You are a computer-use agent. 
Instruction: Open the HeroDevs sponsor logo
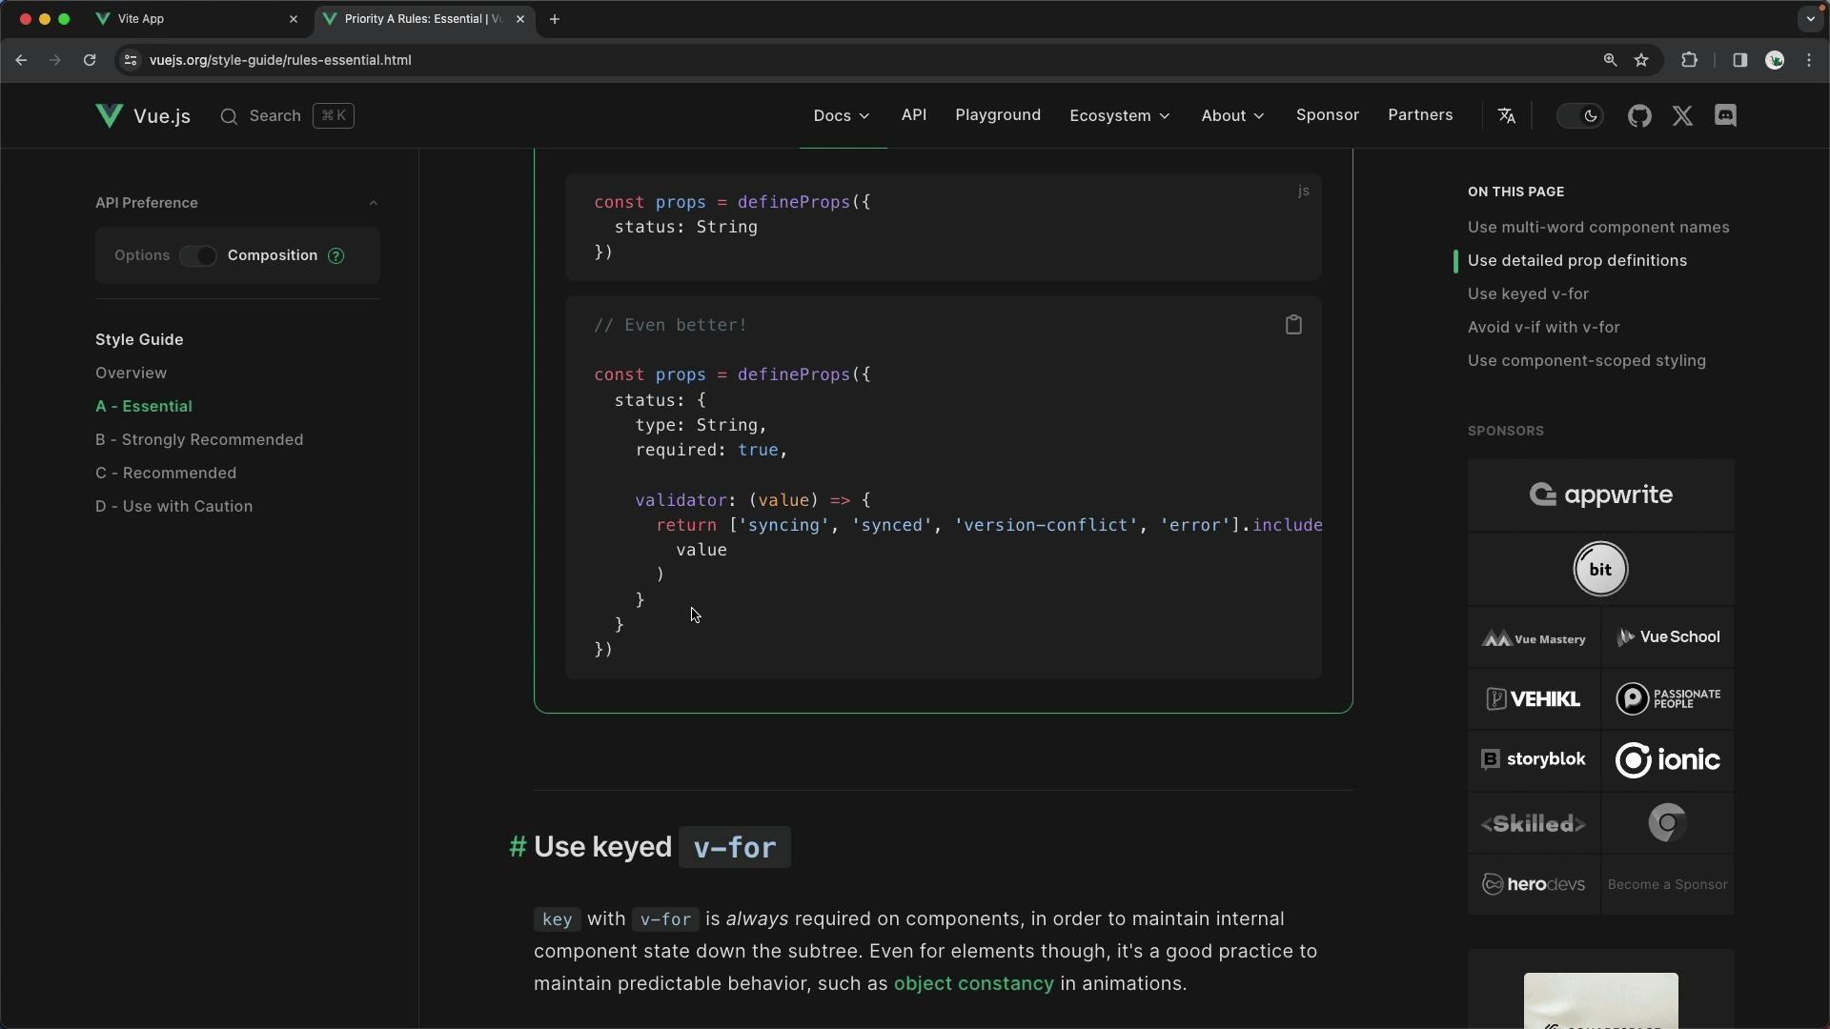click(1534, 884)
